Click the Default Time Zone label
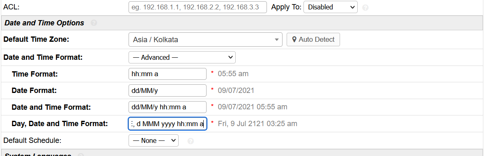 36,39
